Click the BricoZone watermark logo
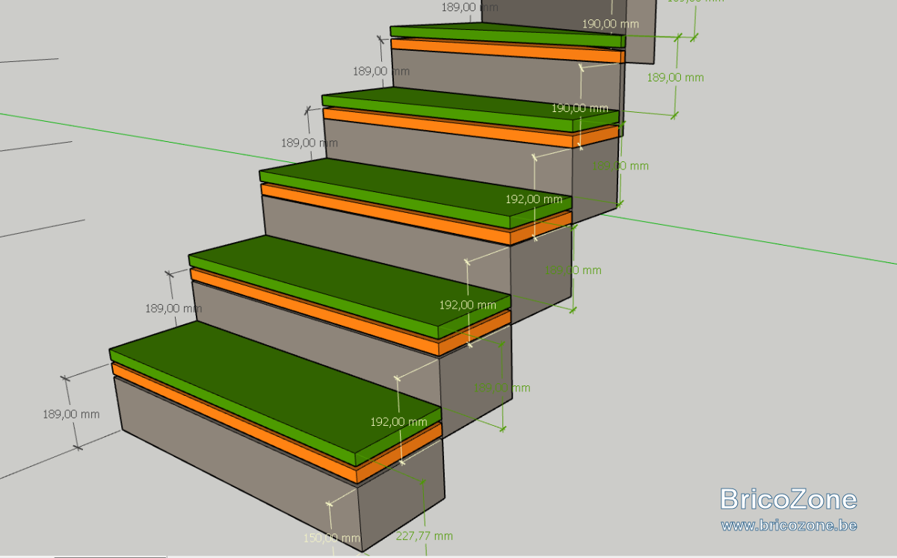 tap(789, 498)
